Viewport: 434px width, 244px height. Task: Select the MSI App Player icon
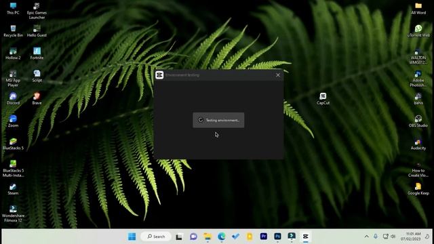pos(13,79)
